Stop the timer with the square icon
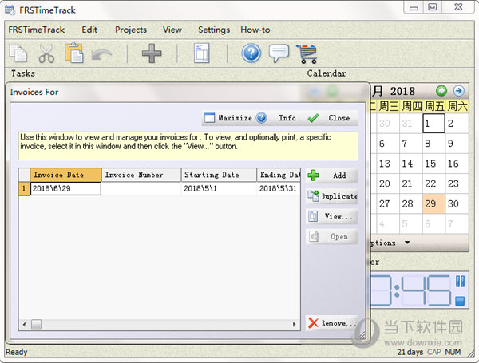Viewport: 479px width, 363px height. tap(460, 301)
